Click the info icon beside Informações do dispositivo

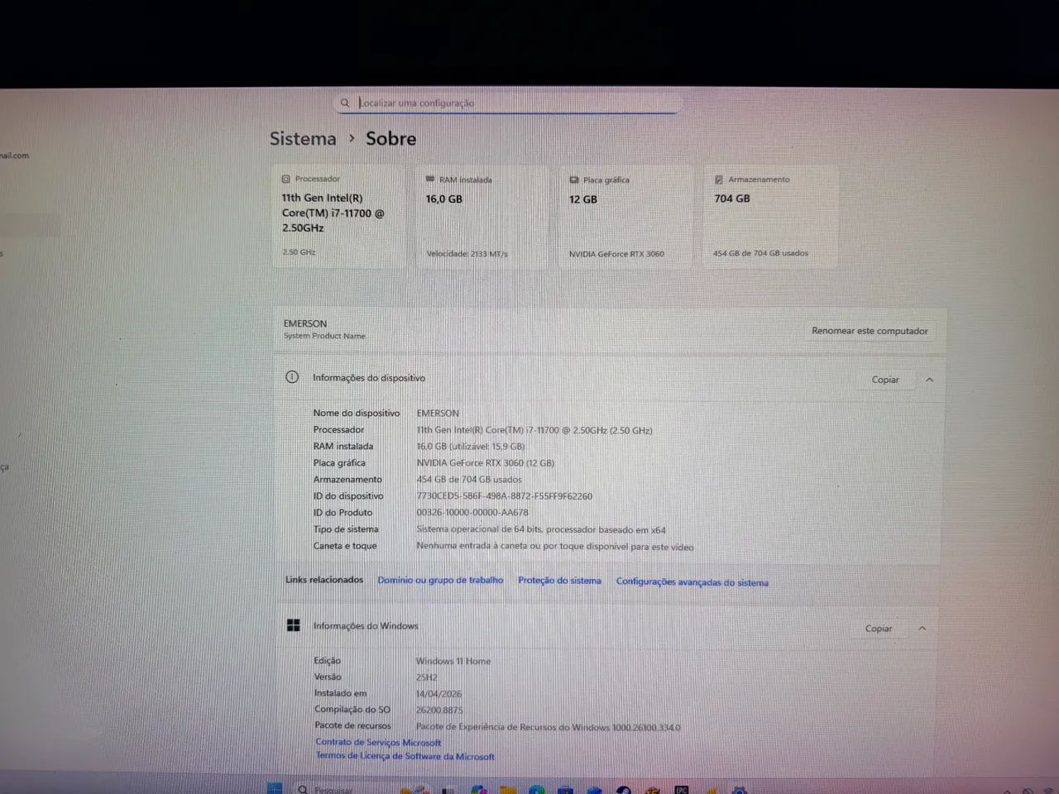click(292, 377)
